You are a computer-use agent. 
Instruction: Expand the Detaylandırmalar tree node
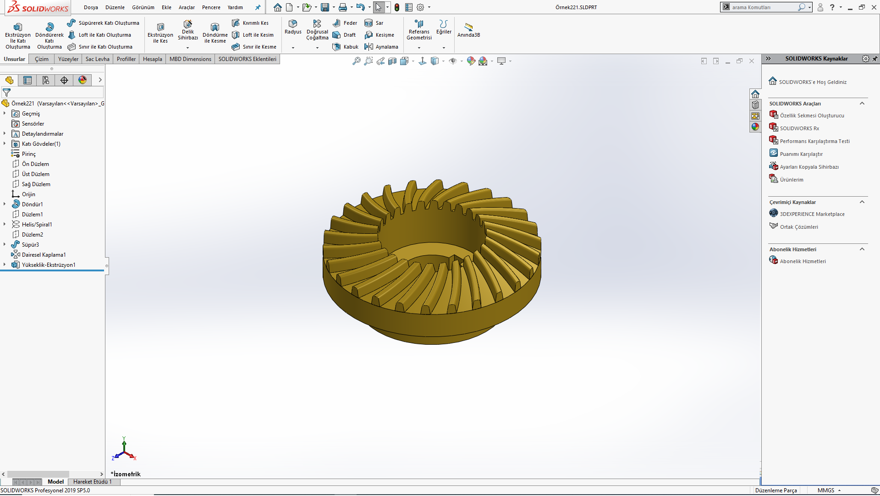tap(5, 133)
